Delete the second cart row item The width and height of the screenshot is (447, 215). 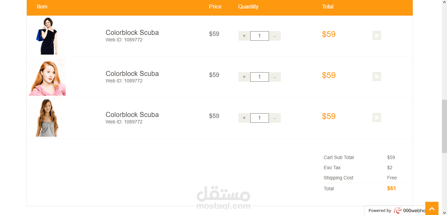(376, 77)
